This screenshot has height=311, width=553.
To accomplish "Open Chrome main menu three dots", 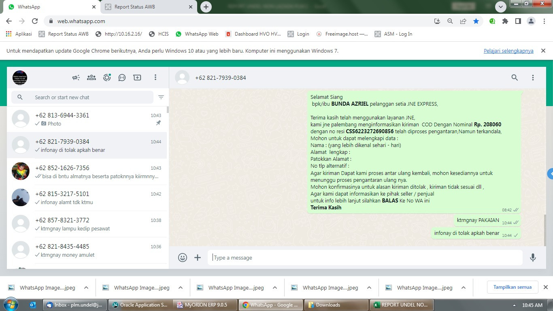I will 544,21.
